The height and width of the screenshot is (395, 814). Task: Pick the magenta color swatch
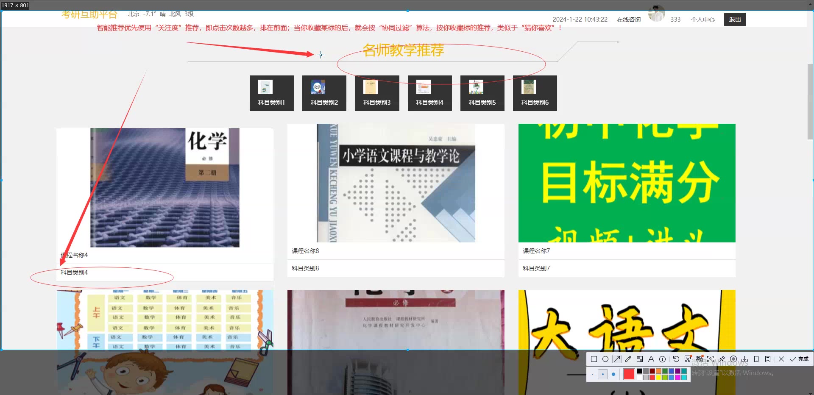(x=677, y=377)
